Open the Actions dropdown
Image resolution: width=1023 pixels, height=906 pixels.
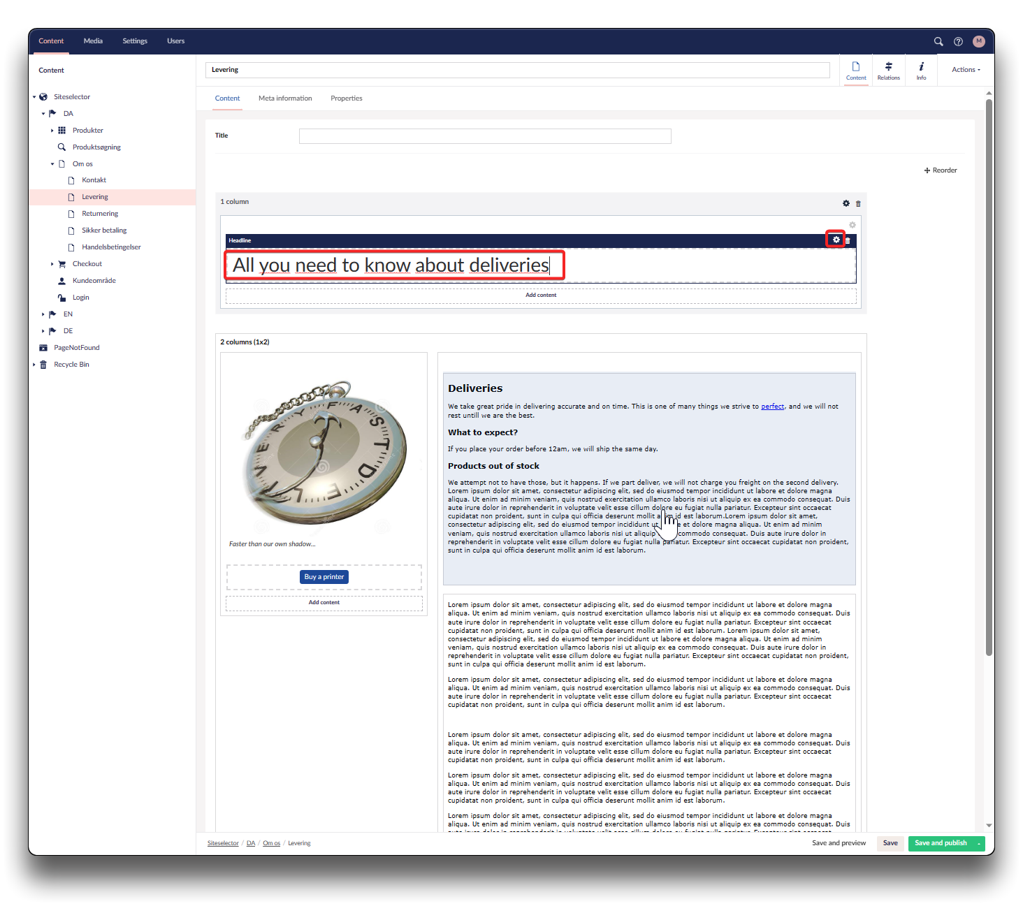click(x=966, y=70)
